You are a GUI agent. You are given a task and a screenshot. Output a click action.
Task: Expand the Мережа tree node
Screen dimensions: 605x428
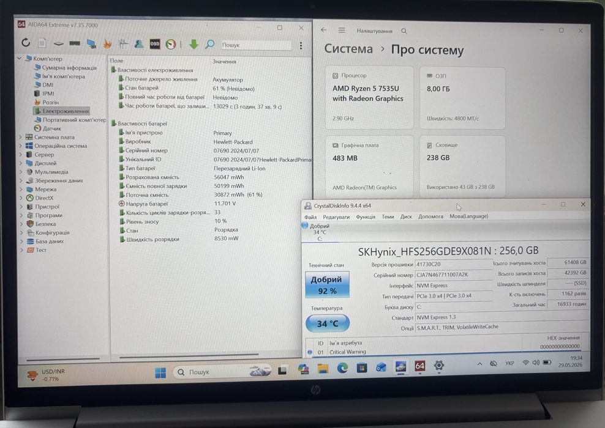pyautogui.click(x=21, y=189)
